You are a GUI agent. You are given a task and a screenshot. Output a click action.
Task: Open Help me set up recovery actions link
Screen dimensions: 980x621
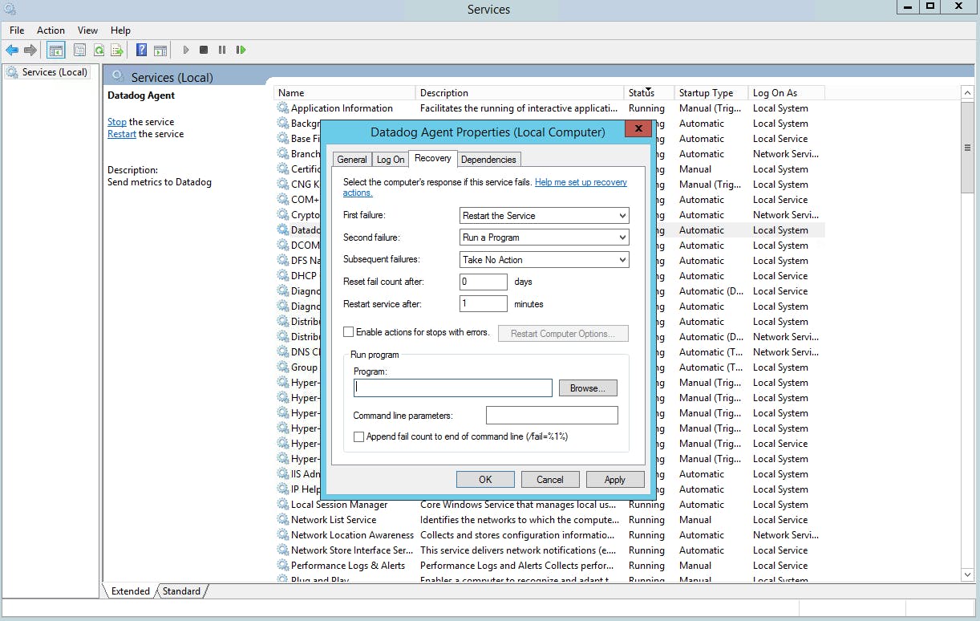(581, 183)
